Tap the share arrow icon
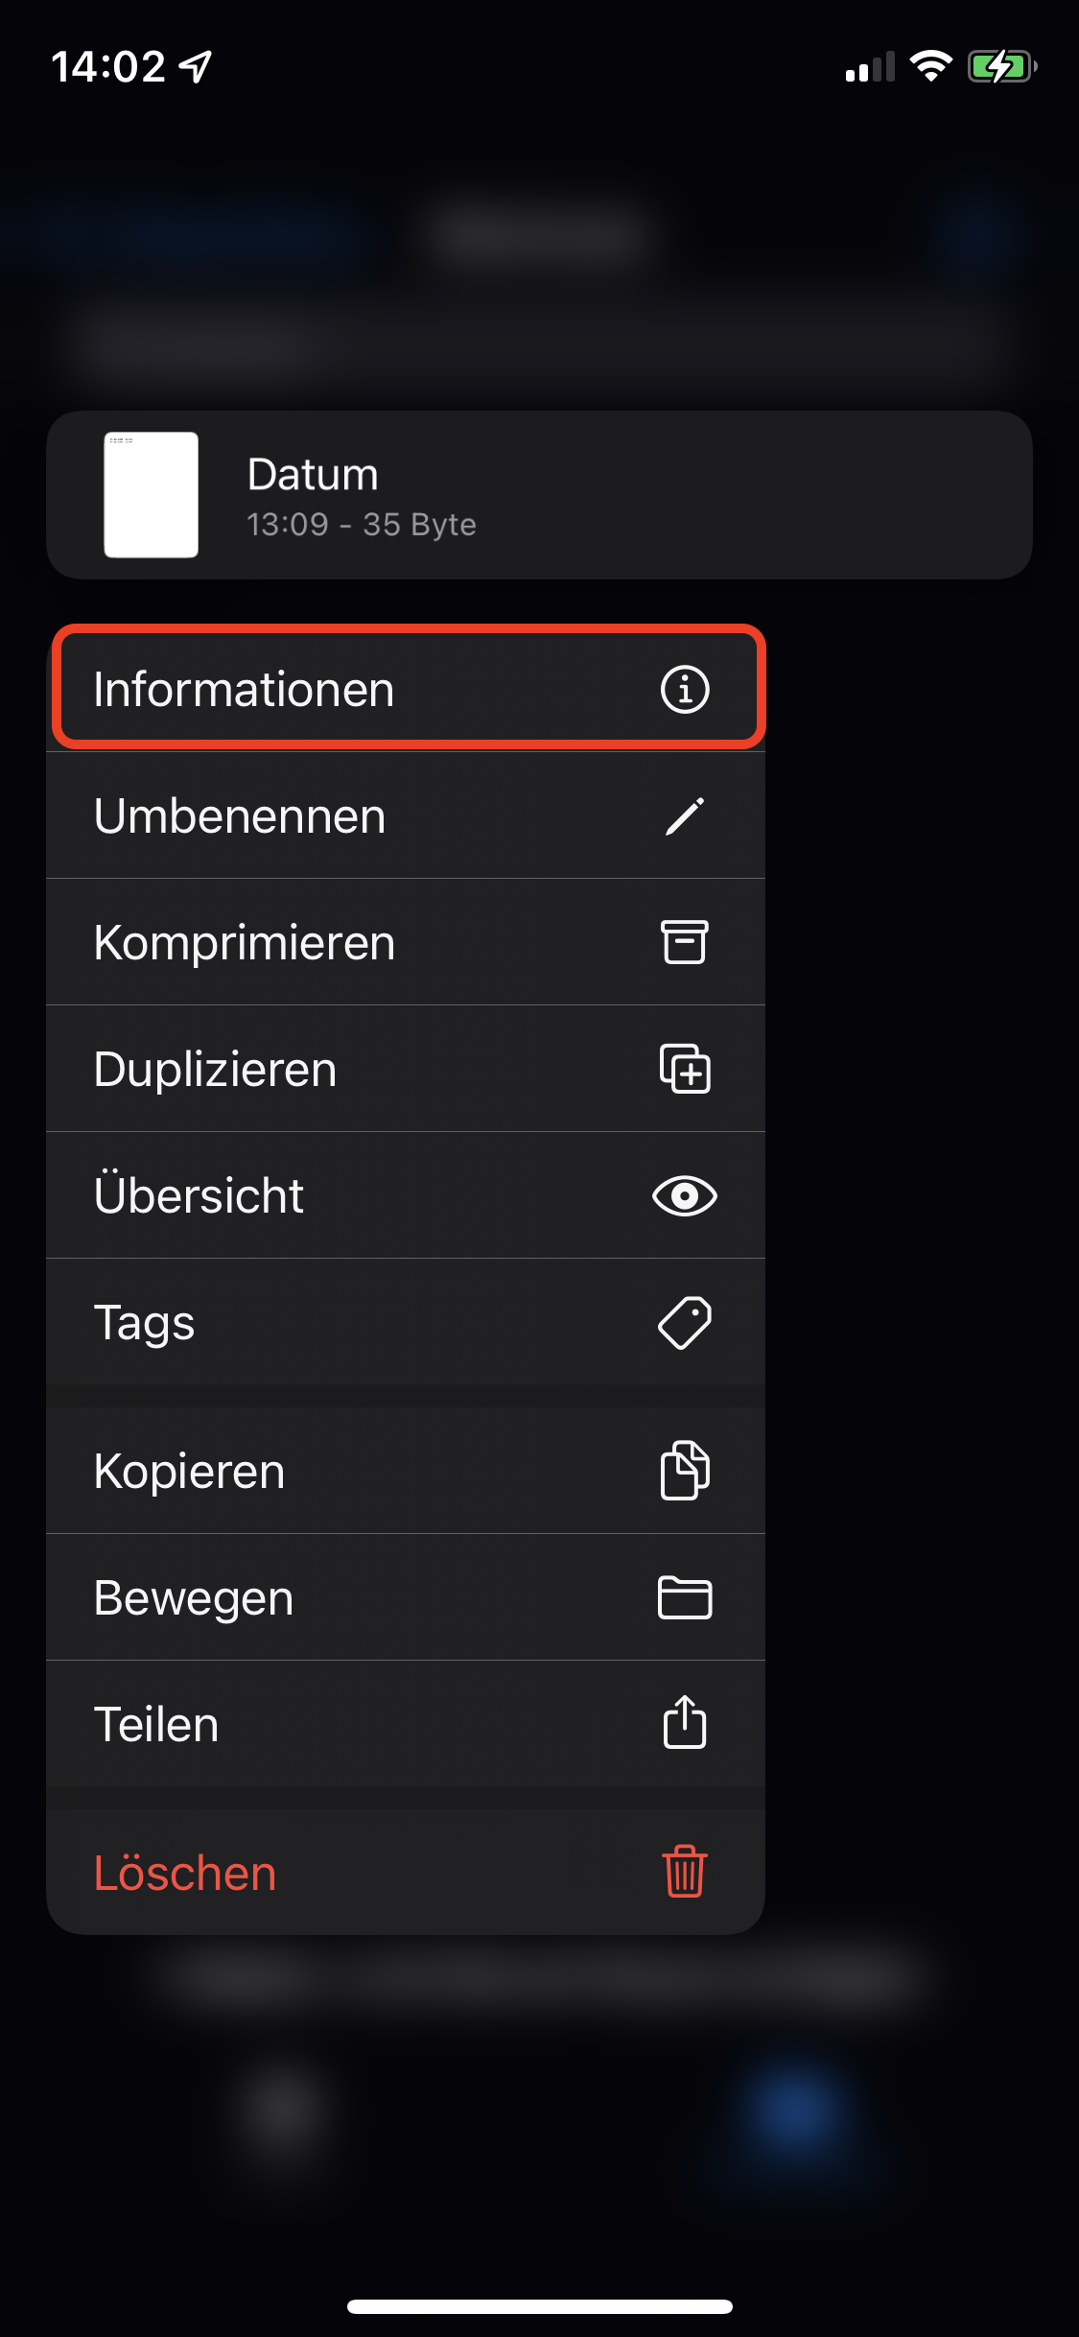This screenshot has height=2337, width=1079. (x=685, y=1723)
